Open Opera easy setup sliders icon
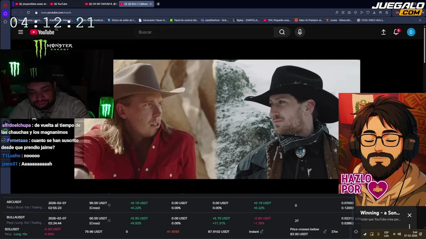The image size is (426, 239). (x=380, y=12)
